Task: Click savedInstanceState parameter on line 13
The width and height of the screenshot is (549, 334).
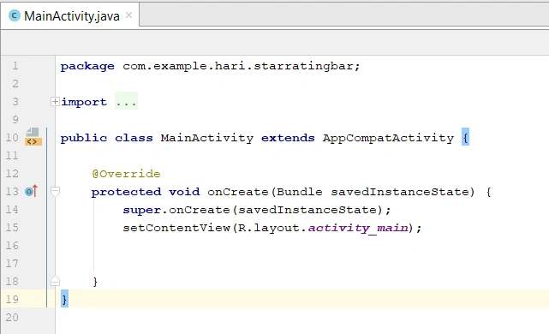Action: pyautogui.click(x=400, y=192)
